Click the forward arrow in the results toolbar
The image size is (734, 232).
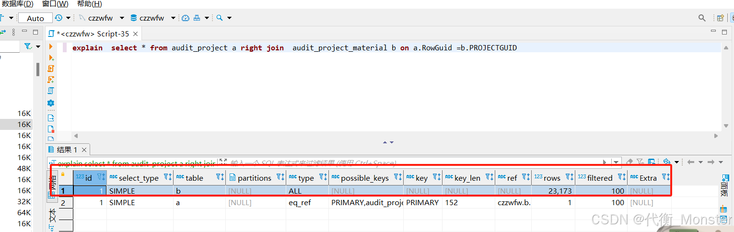[x=711, y=162]
